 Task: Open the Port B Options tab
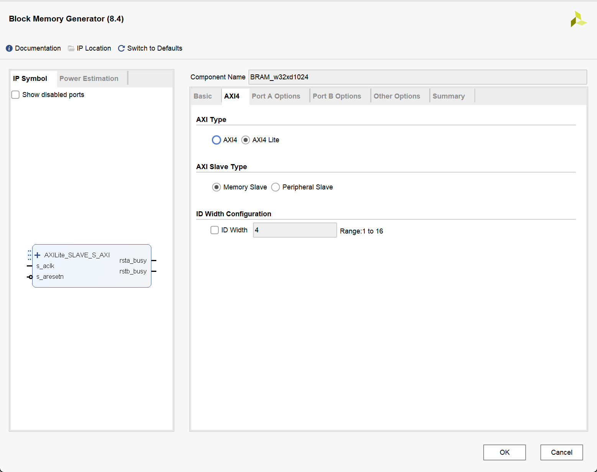click(x=337, y=96)
